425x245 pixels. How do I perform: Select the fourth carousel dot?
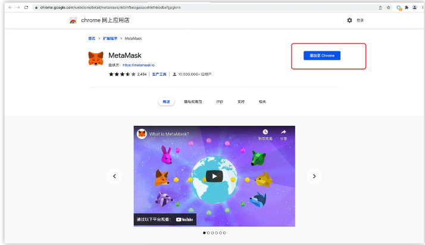216,233
